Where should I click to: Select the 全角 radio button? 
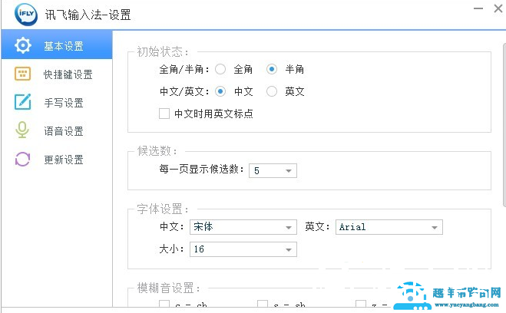click(x=220, y=69)
